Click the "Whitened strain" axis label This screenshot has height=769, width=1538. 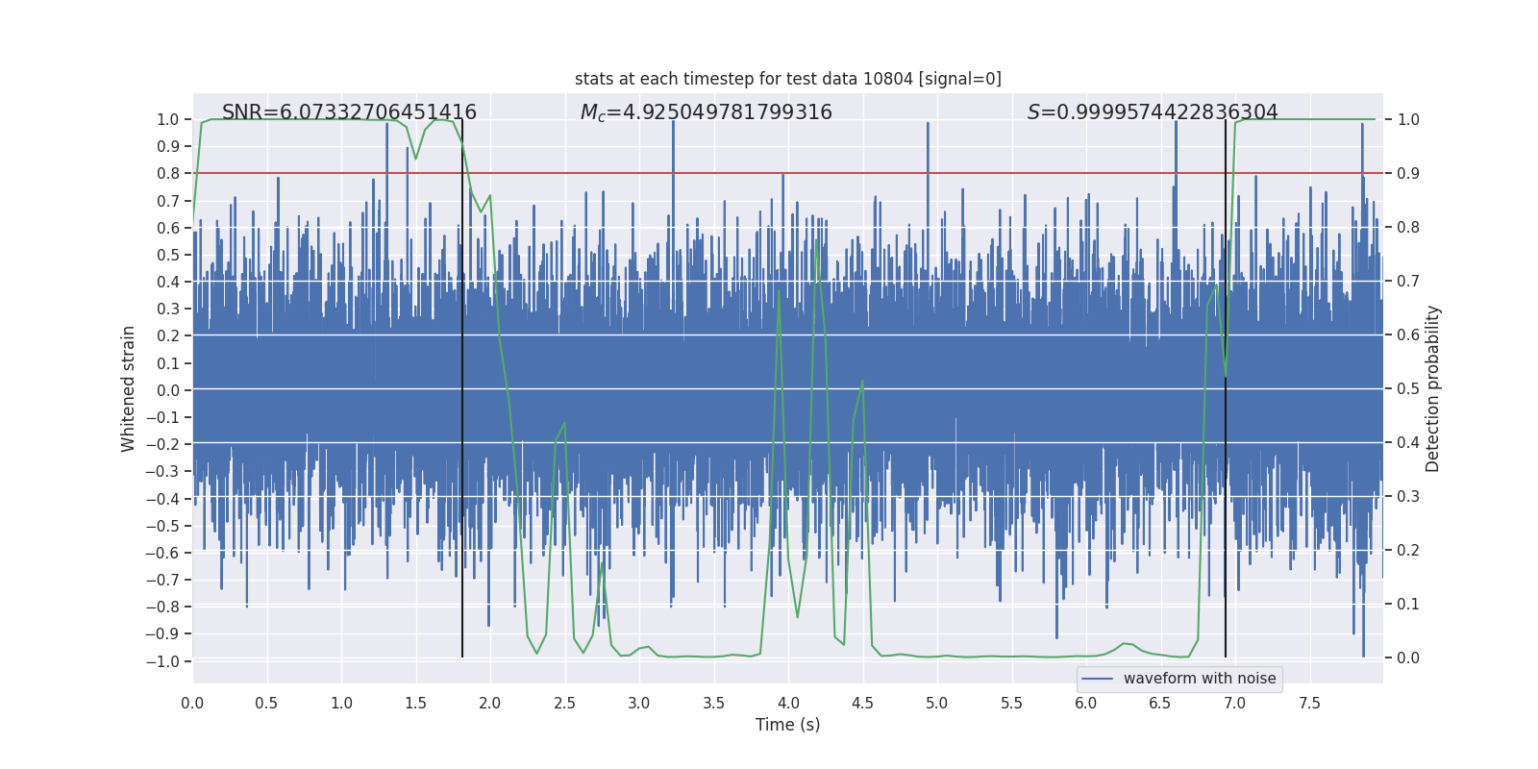[x=129, y=388]
